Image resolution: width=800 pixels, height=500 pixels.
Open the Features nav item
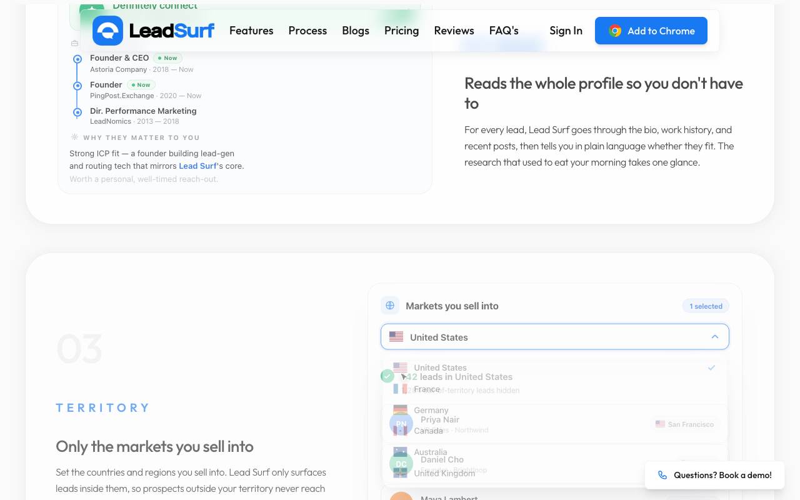tap(251, 31)
